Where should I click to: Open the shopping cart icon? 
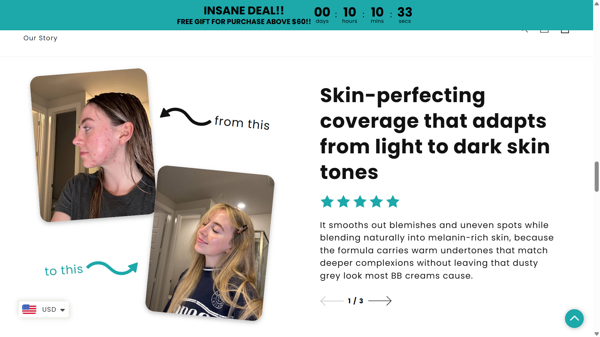point(565,31)
